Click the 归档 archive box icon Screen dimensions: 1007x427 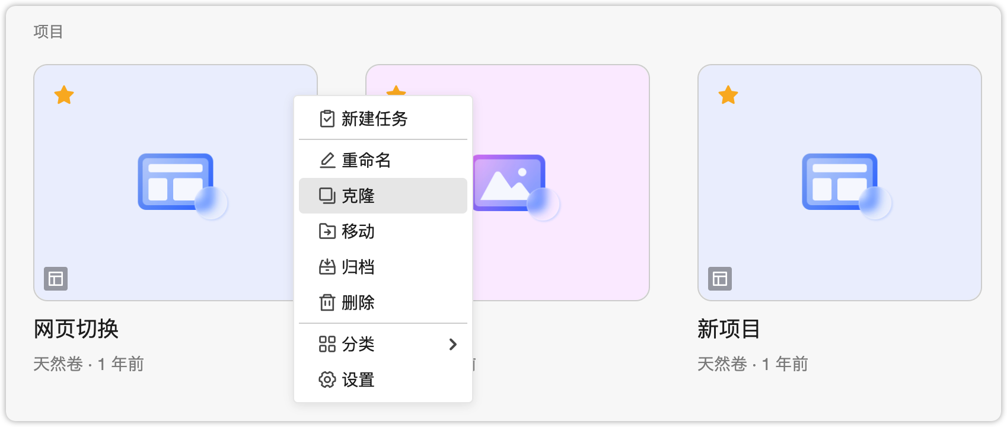point(327,267)
